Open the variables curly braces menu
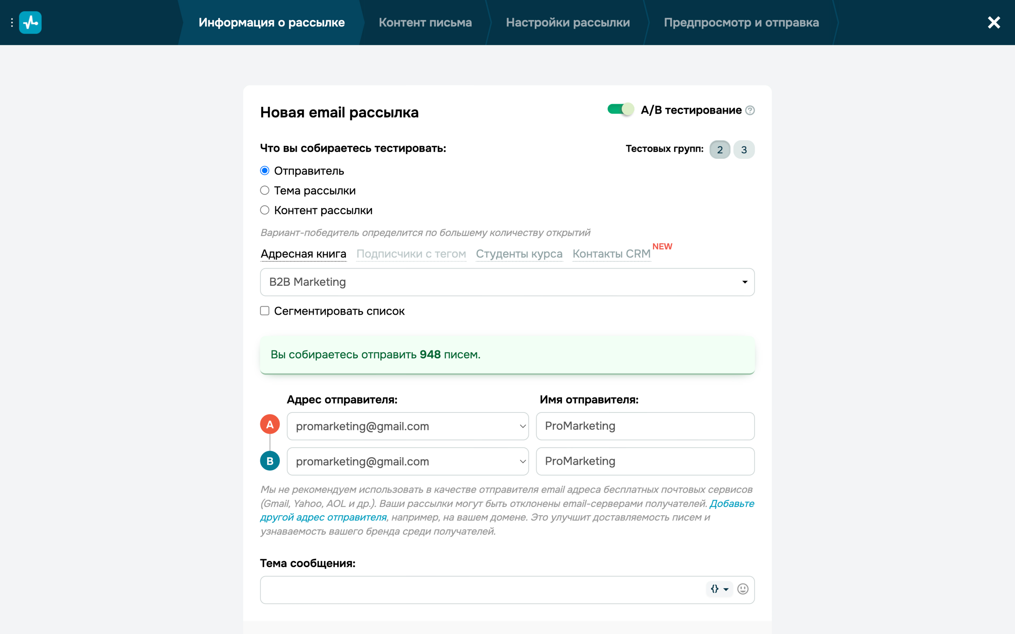The width and height of the screenshot is (1015, 634). 719,589
